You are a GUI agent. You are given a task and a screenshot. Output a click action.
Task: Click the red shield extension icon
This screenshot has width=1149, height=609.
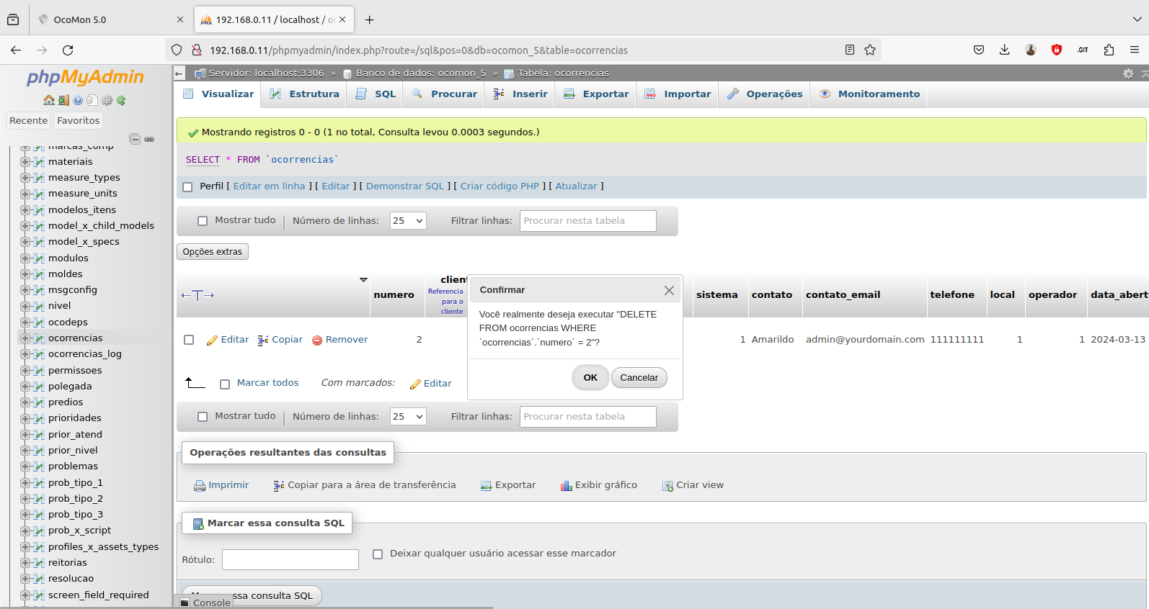pyautogui.click(x=1057, y=50)
